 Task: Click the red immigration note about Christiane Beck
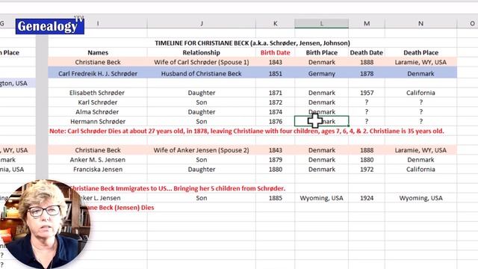point(178,188)
